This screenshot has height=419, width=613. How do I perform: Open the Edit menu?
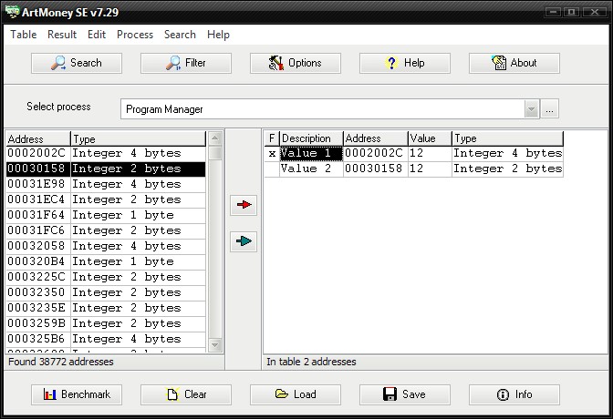[x=97, y=35]
